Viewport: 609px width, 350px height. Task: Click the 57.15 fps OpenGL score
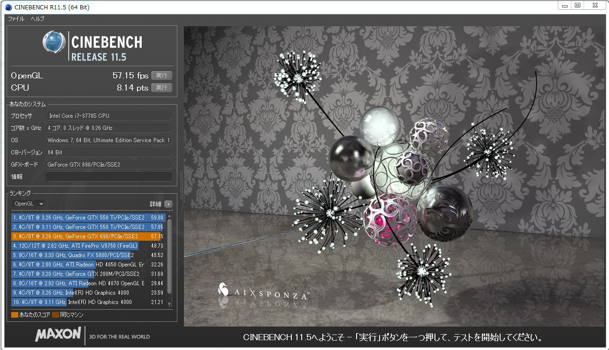tap(130, 76)
